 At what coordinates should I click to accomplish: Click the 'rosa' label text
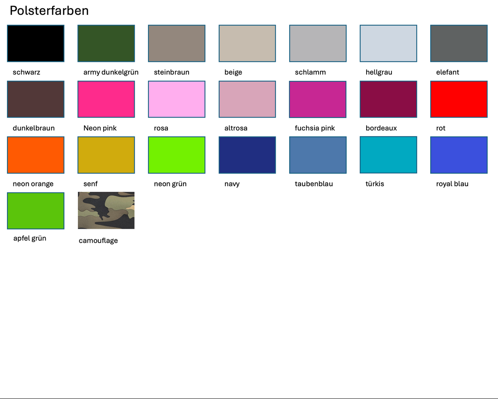[161, 128]
